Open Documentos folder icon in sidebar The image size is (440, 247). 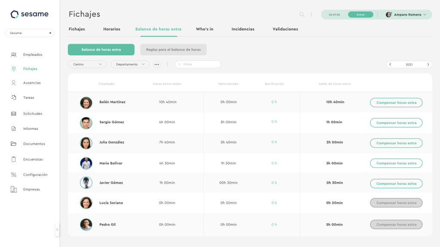[x=14, y=144]
